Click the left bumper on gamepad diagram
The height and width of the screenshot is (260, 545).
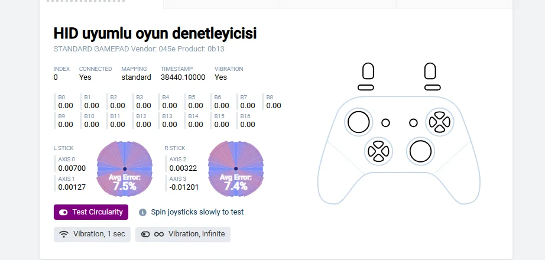[x=366, y=87]
